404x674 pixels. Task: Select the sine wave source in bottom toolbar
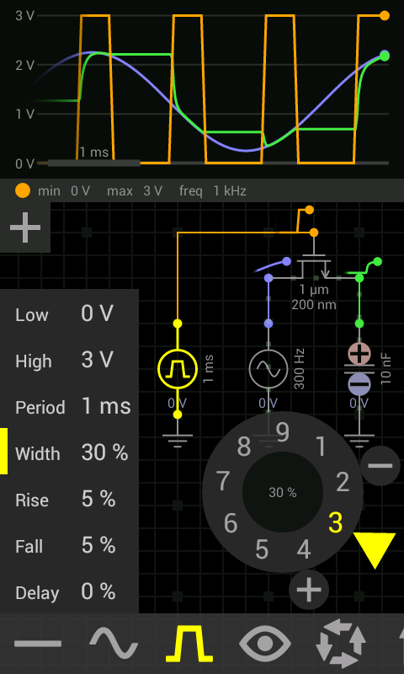(x=114, y=644)
